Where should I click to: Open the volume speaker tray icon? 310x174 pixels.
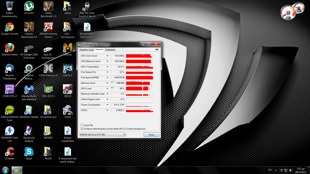coord(291,170)
